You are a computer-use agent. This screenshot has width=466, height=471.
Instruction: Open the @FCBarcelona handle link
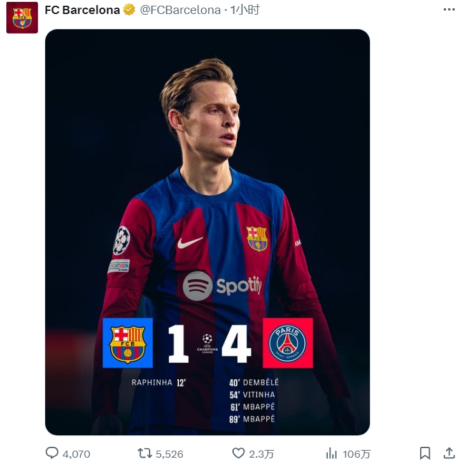(x=180, y=10)
